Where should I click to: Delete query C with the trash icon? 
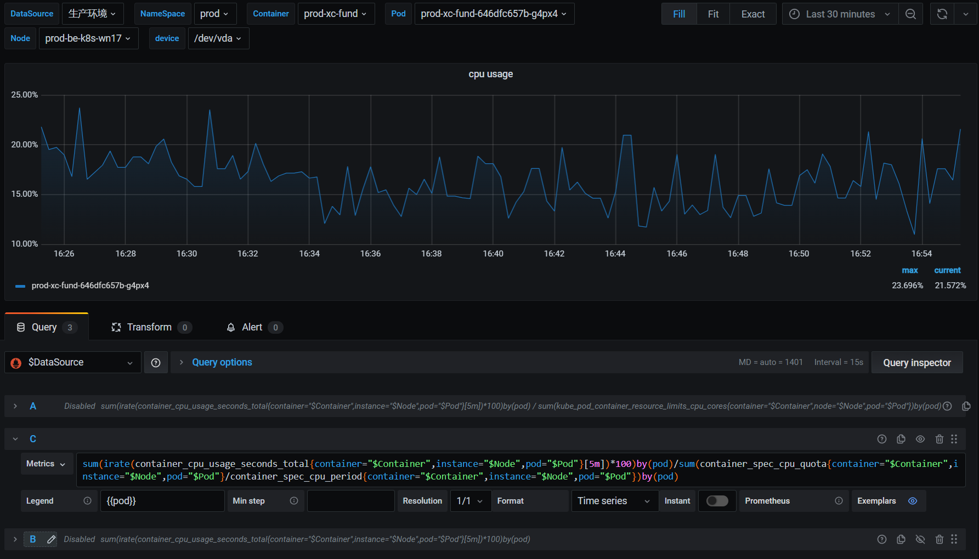[x=939, y=439]
